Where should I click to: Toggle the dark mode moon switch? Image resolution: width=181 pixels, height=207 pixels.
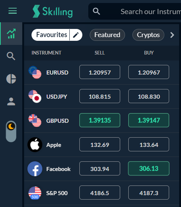(11, 131)
